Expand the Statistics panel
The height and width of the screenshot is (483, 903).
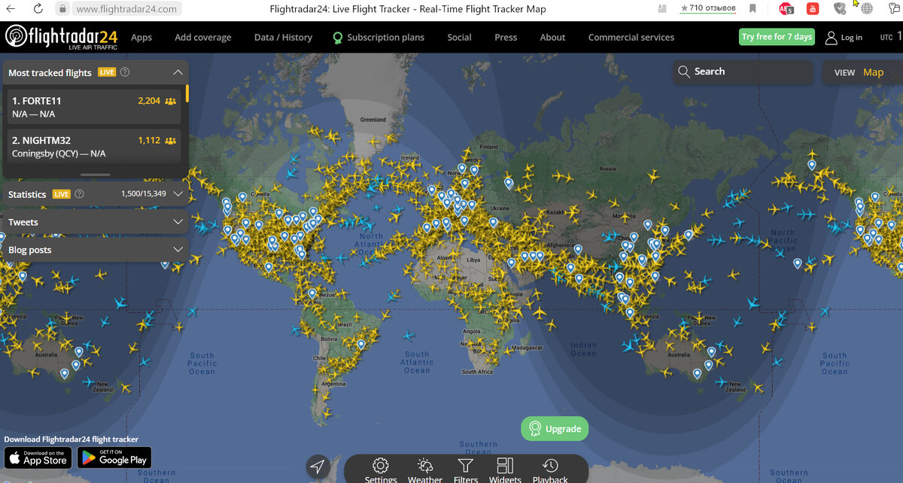click(x=178, y=194)
